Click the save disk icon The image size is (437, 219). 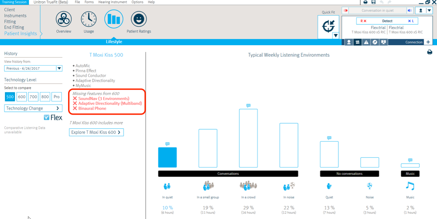tap(373, 2)
